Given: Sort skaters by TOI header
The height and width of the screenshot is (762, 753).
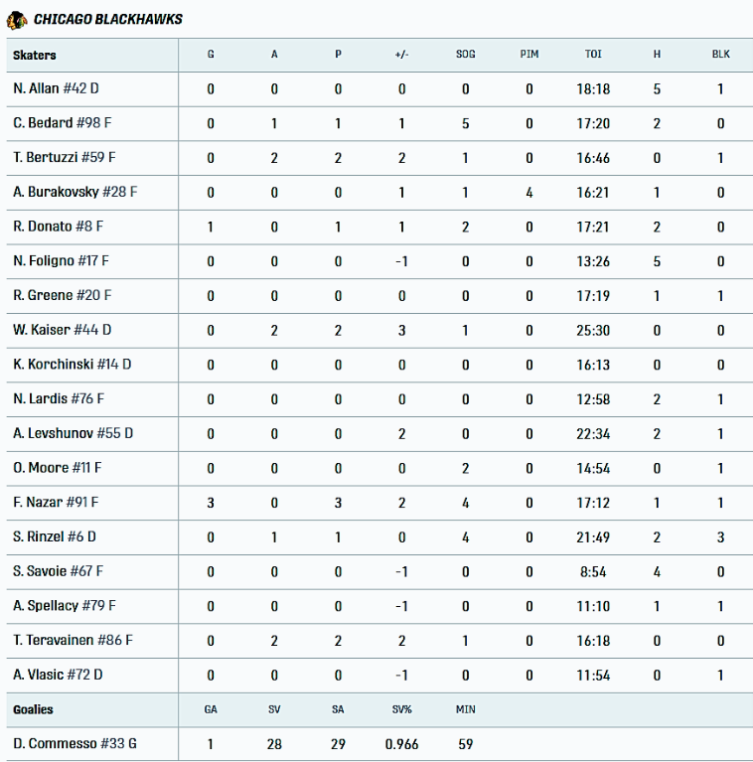Looking at the screenshot, I should point(593,55).
